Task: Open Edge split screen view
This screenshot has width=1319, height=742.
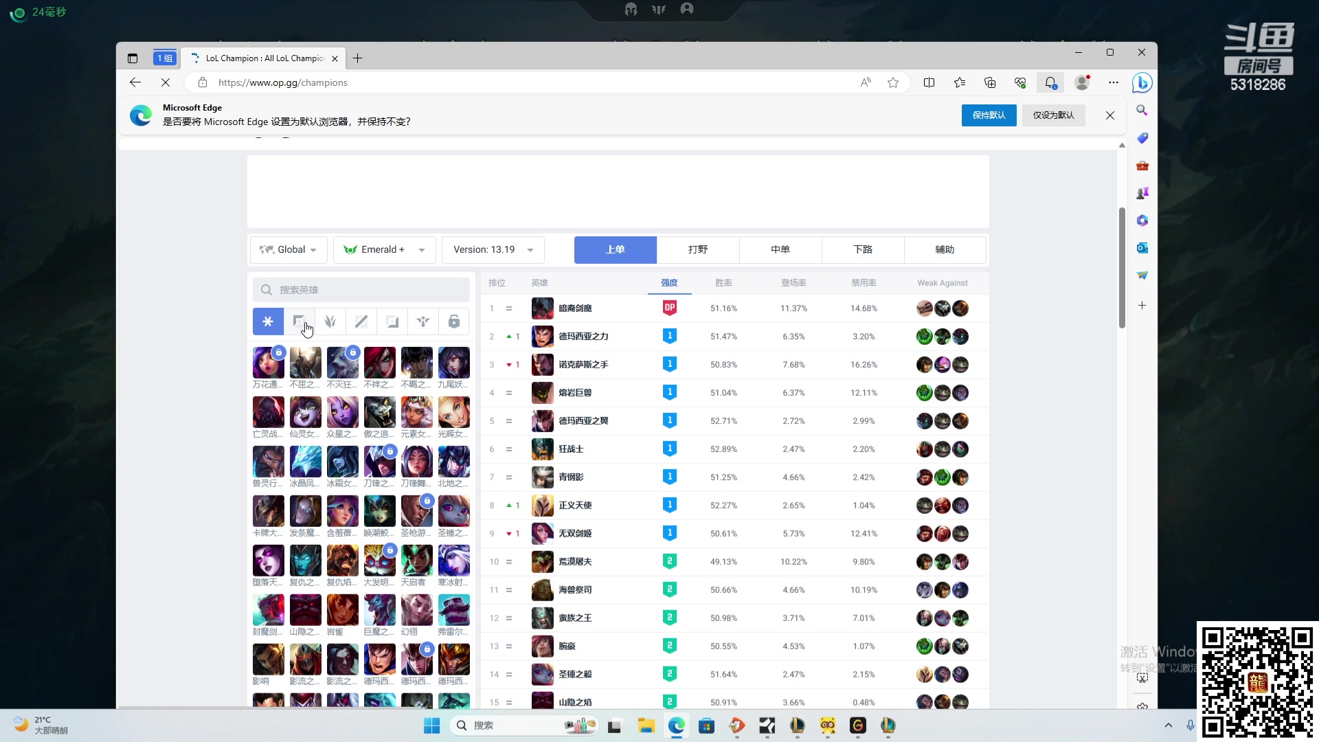Action: [x=929, y=82]
